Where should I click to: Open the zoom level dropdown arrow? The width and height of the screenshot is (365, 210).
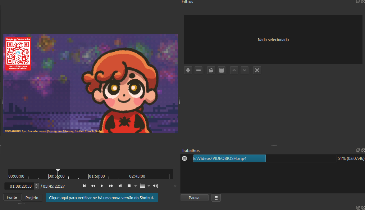[136, 186]
